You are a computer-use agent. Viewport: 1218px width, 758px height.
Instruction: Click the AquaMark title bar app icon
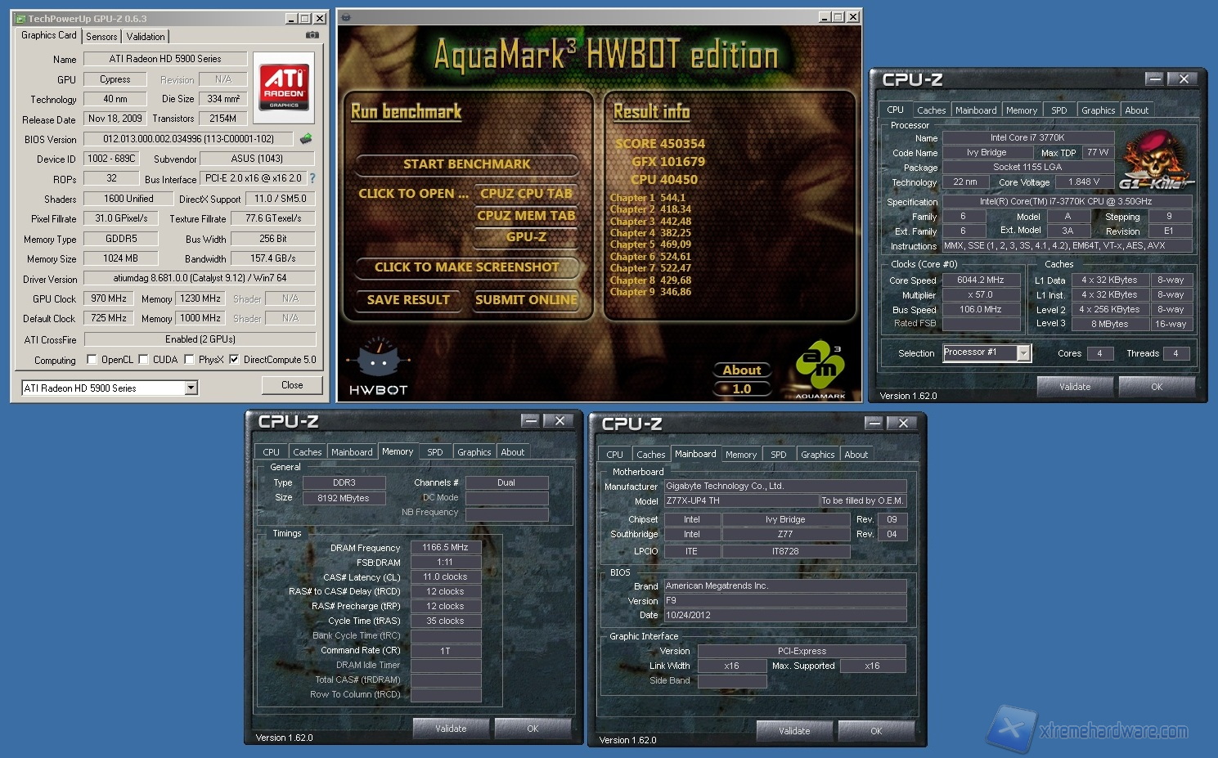pos(345,17)
